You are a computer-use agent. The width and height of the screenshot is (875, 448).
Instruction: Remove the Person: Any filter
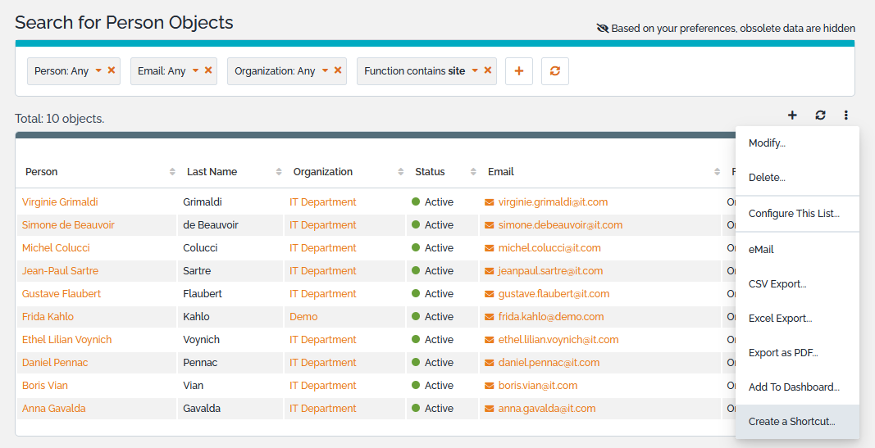pyautogui.click(x=112, y=70)
